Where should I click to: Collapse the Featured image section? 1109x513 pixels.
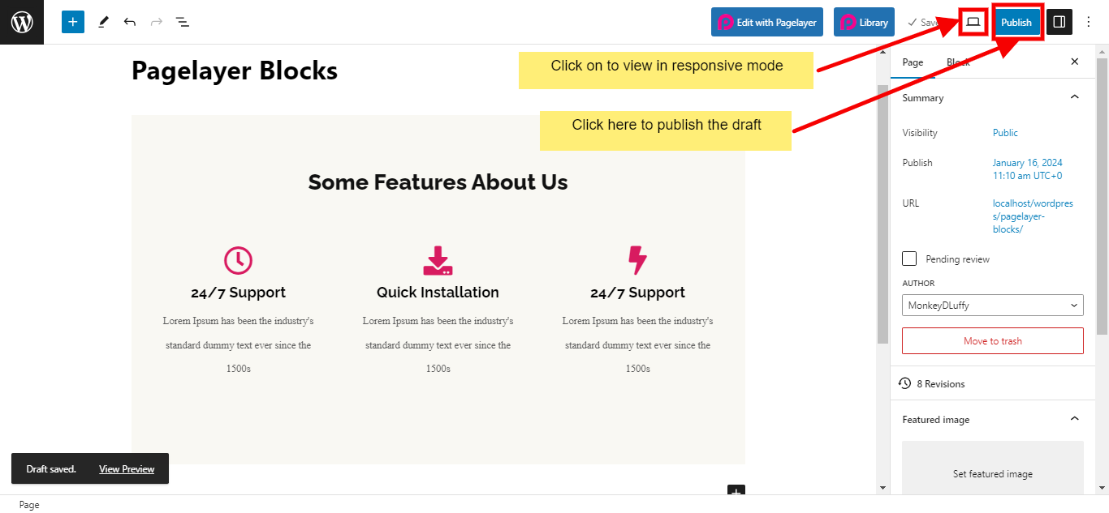point(1074,419)
